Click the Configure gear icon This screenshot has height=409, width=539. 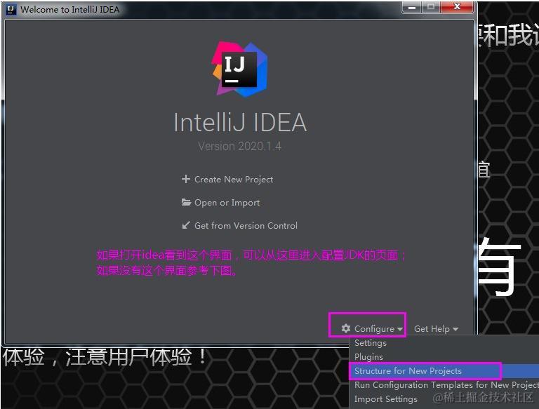[x=346, y=328]
